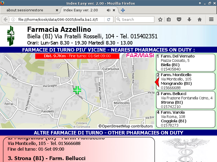
Task: Click the bookmark star icon
Action: click(160, 19)
